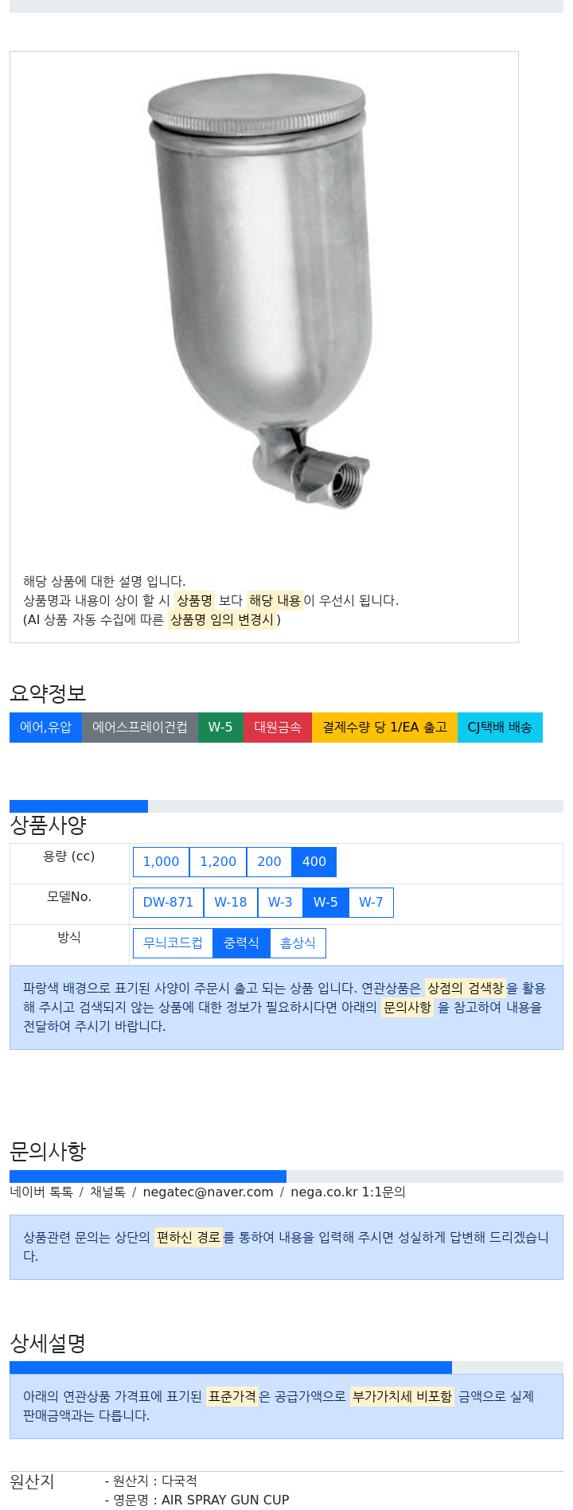Select the highlighted W-5 model button

(325, 902)
